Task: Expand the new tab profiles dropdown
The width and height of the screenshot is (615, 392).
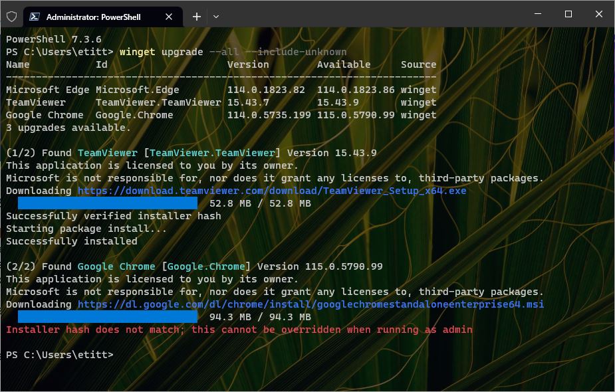Action: coord(216,17)
